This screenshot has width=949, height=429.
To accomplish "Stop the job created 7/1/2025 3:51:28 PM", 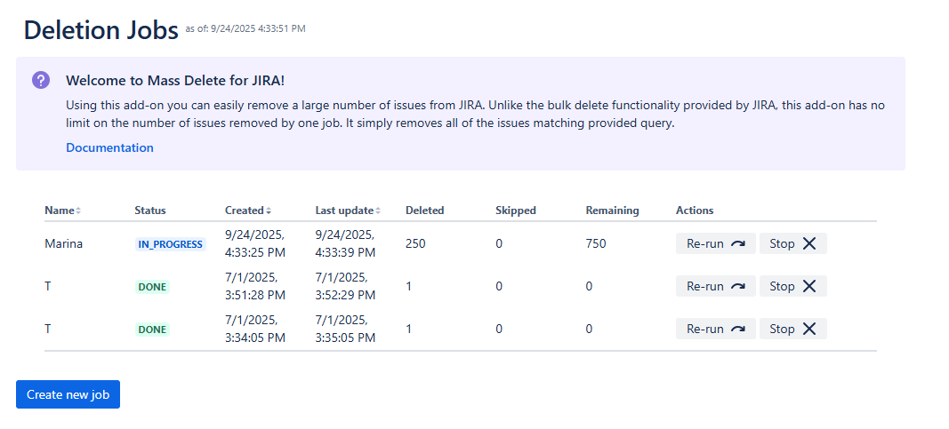I will [792, 286].
